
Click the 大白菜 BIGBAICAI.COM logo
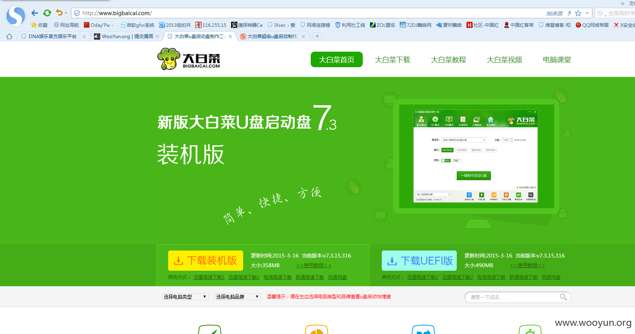189,59
